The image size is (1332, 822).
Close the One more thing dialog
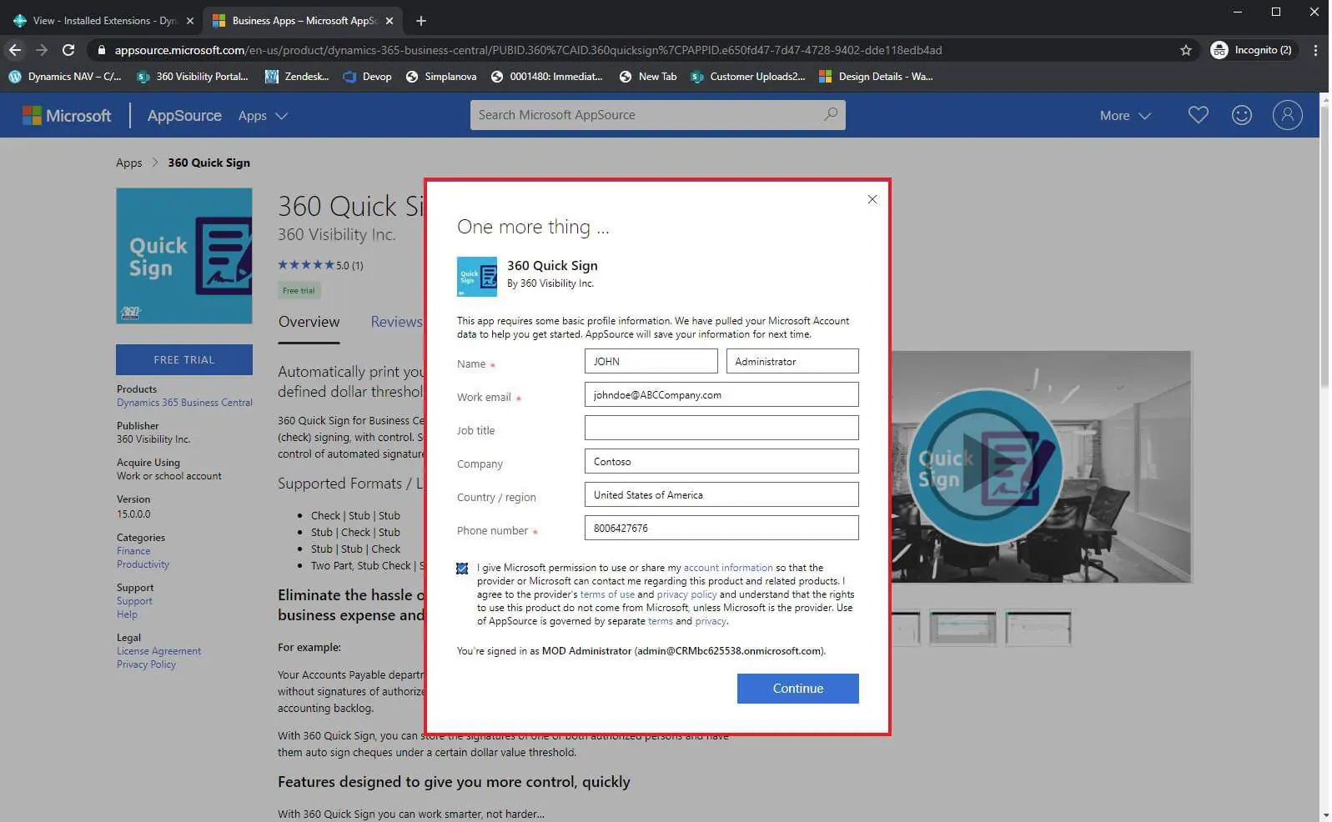point(872,199)
